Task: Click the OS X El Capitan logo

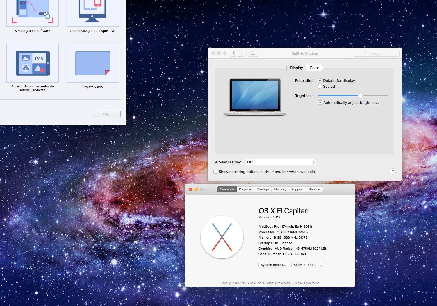Action: [x=222, y=237]
